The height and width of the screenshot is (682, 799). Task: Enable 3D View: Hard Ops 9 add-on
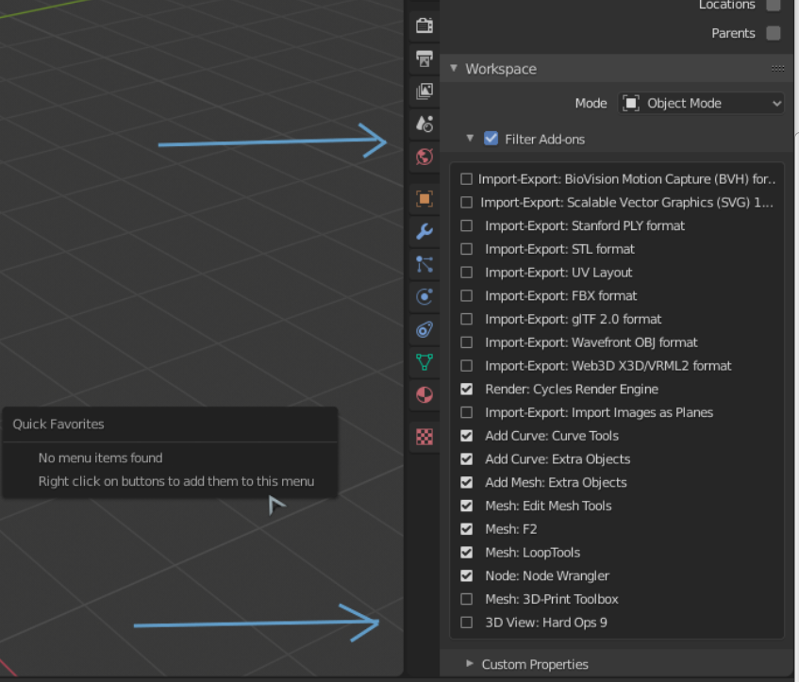pos(466,623)
